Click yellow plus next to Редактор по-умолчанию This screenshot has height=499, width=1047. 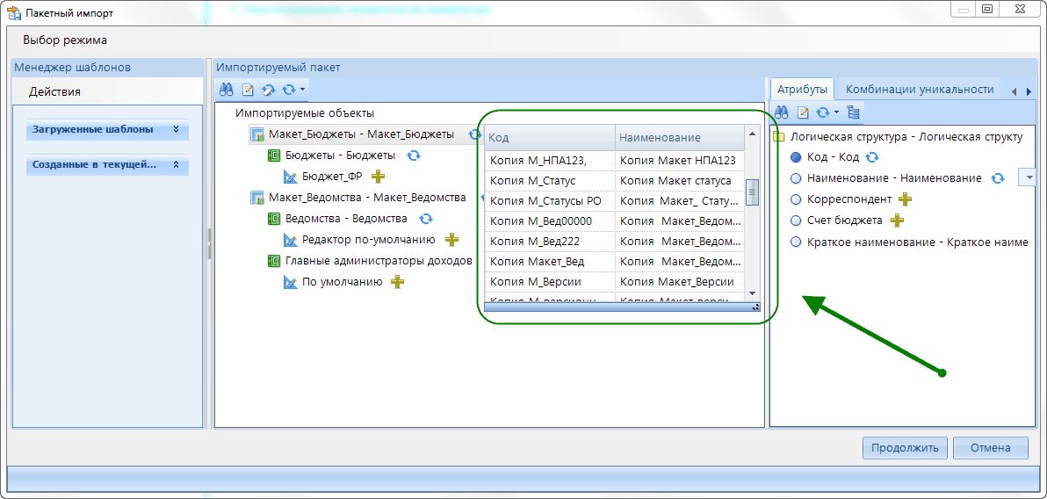pyautogui.click(x=451, y=240)
